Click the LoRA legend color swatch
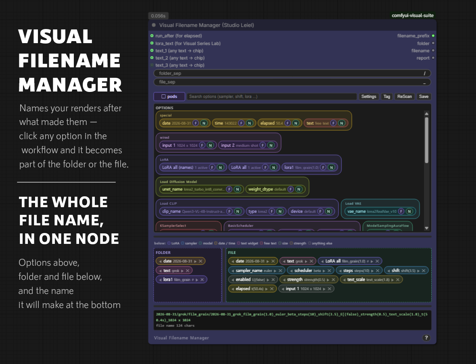The width and height of the screenshot is (476, 364). coord(169,243)
